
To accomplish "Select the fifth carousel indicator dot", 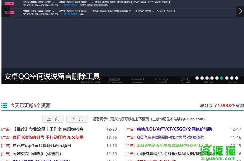I will [x=217, y=78].
